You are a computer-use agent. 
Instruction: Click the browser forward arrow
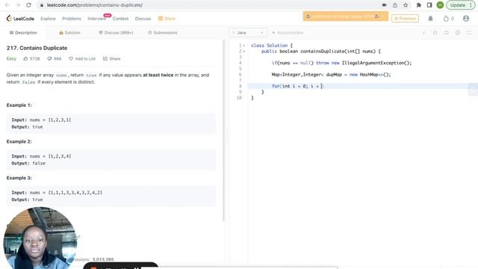pyautogui.click(x=18, y=5)
